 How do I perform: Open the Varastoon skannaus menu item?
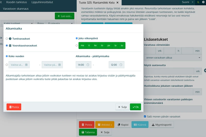tap(16, 9)
